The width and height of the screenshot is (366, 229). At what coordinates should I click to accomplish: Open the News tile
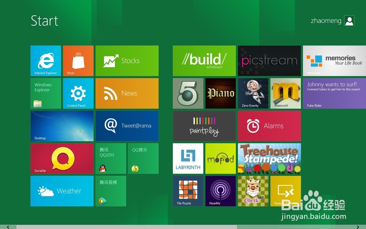coord(127,93)
